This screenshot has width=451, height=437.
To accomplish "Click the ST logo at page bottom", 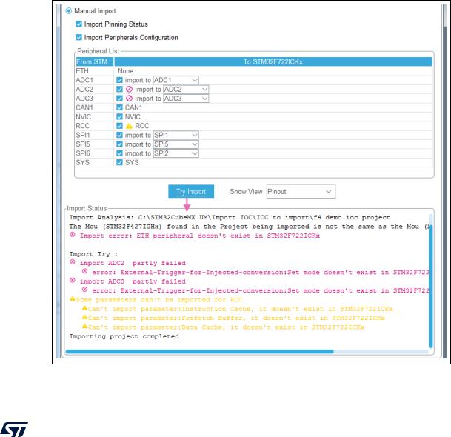I will [x=14, y=430].
